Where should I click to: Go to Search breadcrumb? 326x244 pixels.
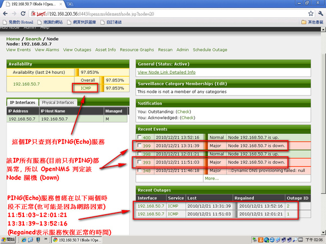coord(33,39)
